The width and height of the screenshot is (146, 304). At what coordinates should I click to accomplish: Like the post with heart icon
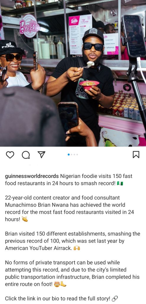coord(10,155)
